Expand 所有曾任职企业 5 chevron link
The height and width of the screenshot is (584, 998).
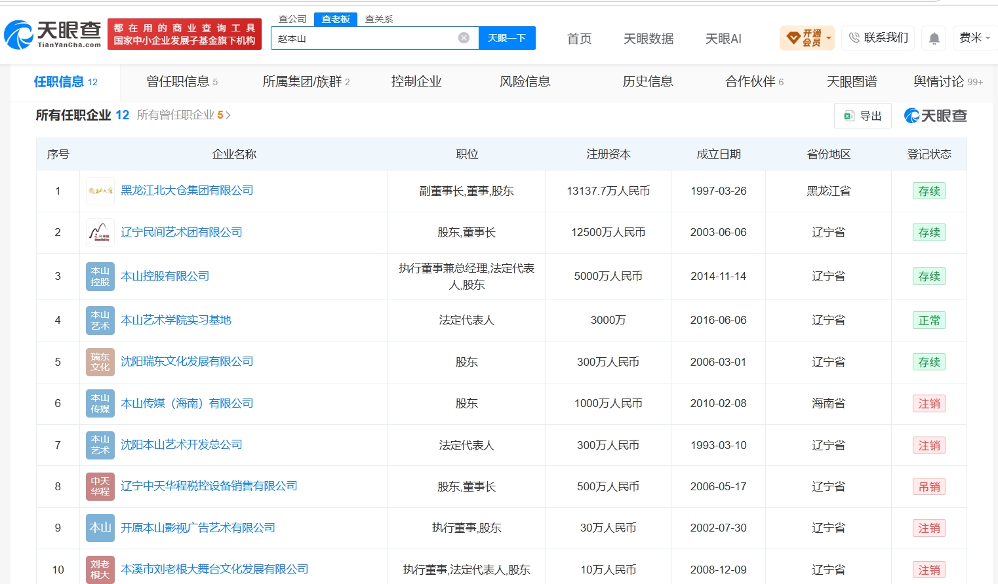pyautogui.click(x=184, y=115)
